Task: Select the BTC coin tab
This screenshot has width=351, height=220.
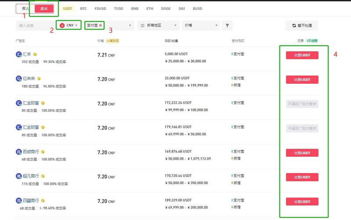Action: (x=83, y=9)
